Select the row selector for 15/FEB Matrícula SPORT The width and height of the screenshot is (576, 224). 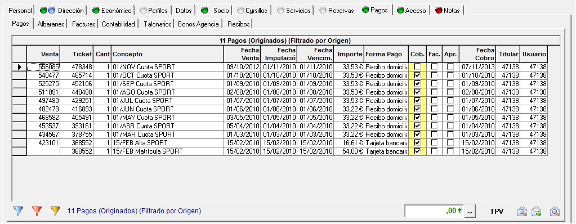click(x=20, y=151)
